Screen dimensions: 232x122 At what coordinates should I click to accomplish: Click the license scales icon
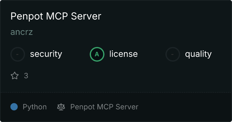click(61, 107)
